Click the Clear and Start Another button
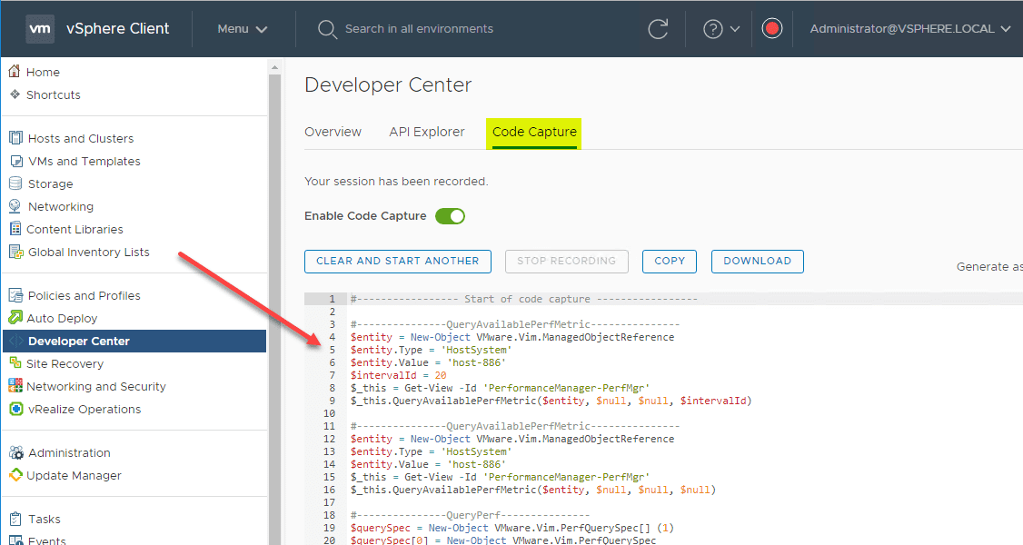Viewport: 1023px width, 545px height. coord(397,262)
